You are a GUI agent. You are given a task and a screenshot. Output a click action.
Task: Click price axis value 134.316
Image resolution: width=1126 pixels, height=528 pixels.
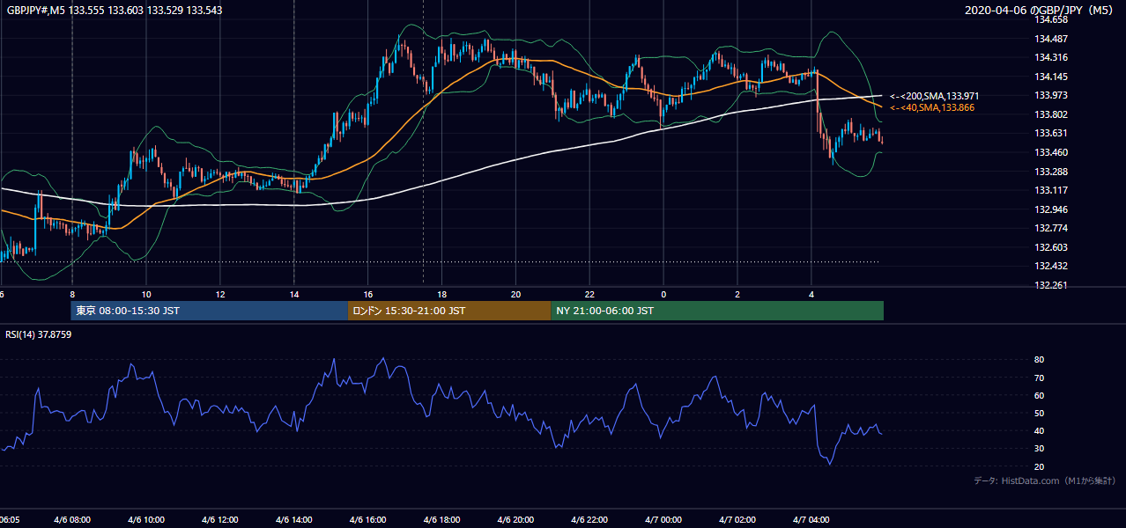point(1051,57)
